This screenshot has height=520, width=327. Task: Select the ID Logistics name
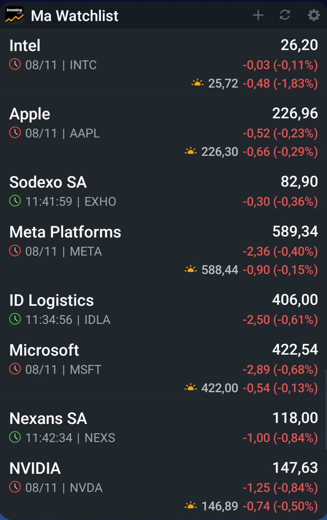point(51,301)
